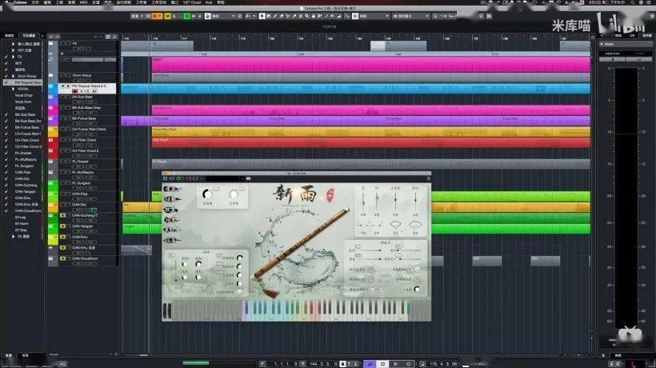Select the Zoom magnifier tool

(306, 16)
